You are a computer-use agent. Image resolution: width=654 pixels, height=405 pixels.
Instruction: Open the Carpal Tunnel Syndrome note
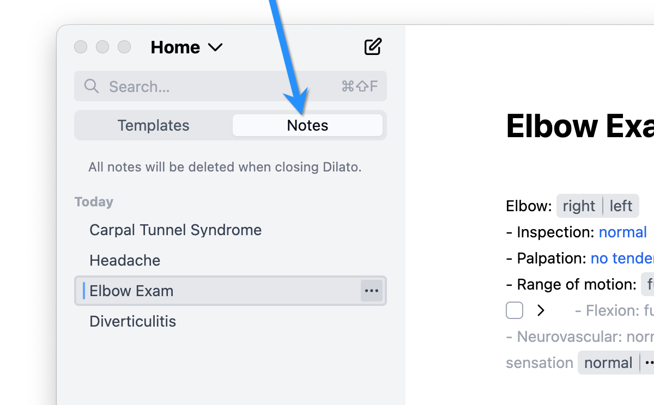(175, 230)
